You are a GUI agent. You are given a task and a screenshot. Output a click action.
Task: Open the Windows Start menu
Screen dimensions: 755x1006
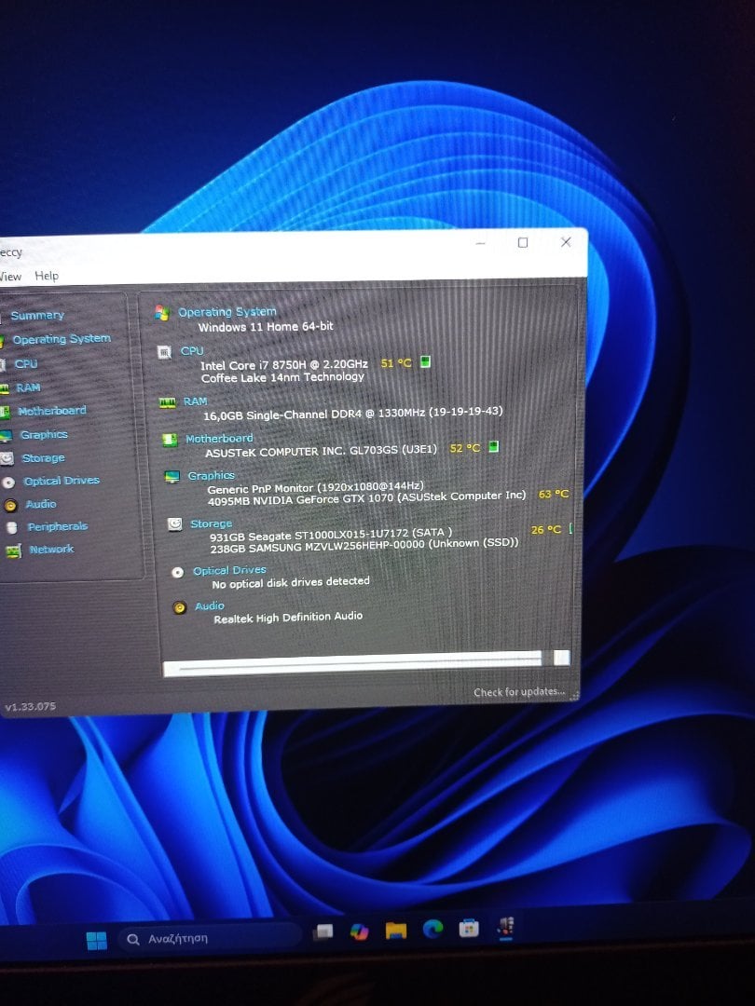click(x=97, y=940)
